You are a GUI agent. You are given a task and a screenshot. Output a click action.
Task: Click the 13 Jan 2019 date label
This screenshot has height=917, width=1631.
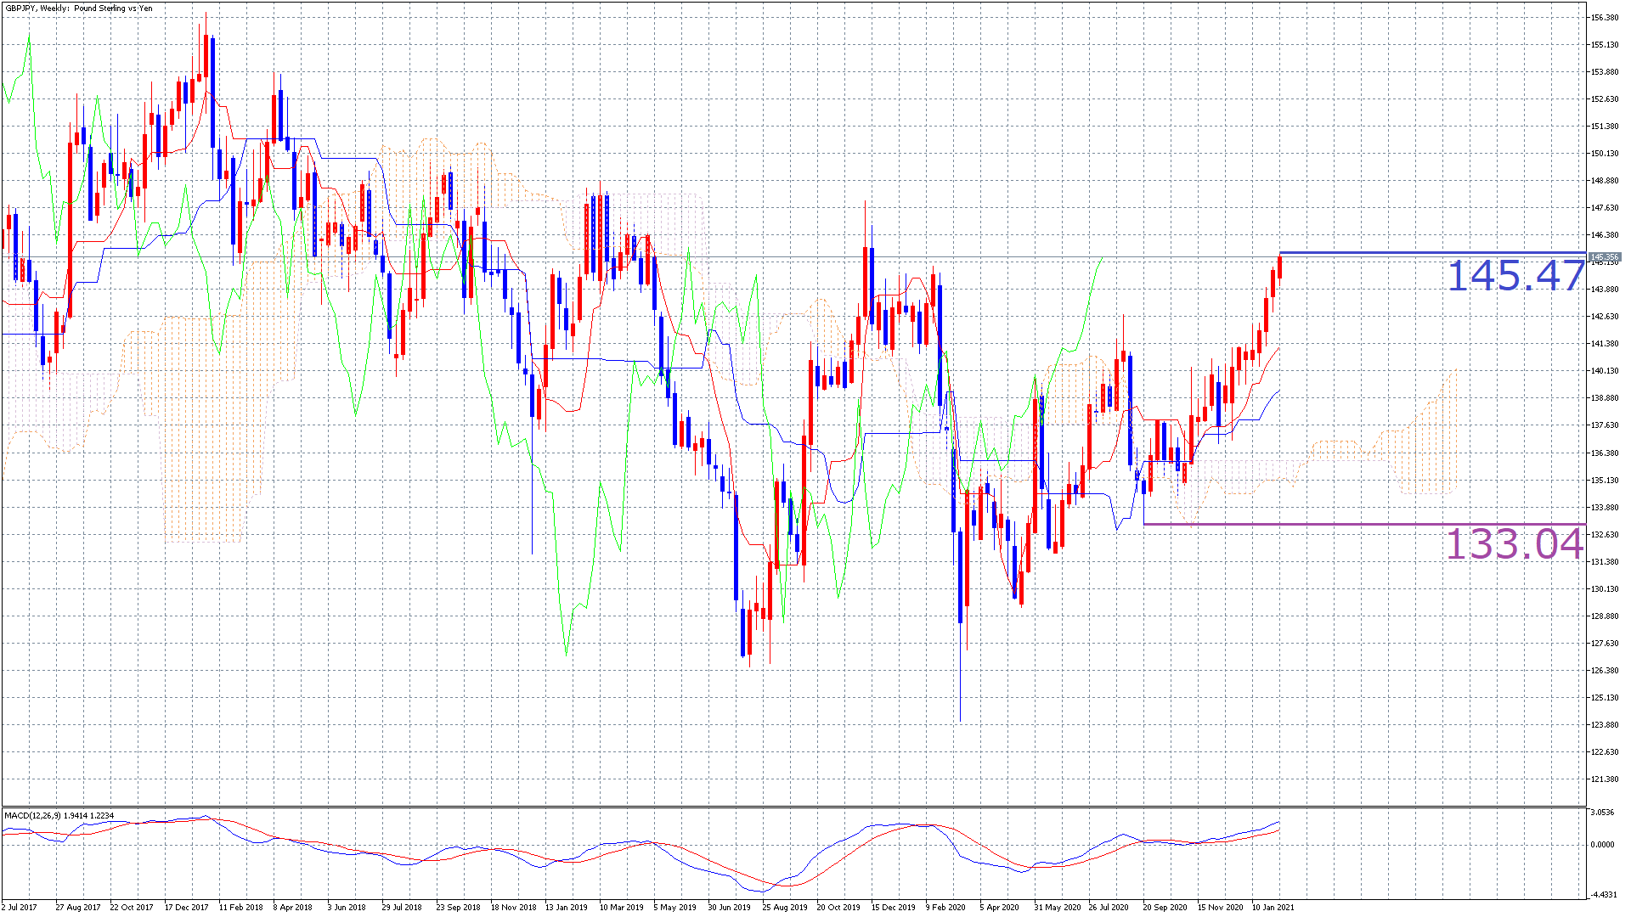click(x=566, y=907)
